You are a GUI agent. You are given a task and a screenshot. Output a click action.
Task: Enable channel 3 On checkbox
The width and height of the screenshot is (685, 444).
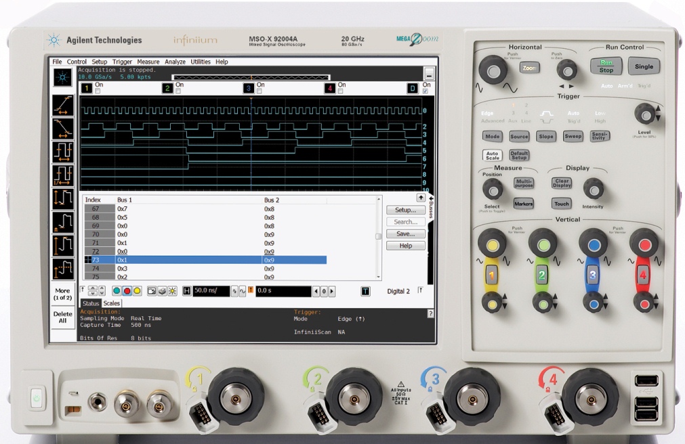pyautogui.click(x=260, y=91)
